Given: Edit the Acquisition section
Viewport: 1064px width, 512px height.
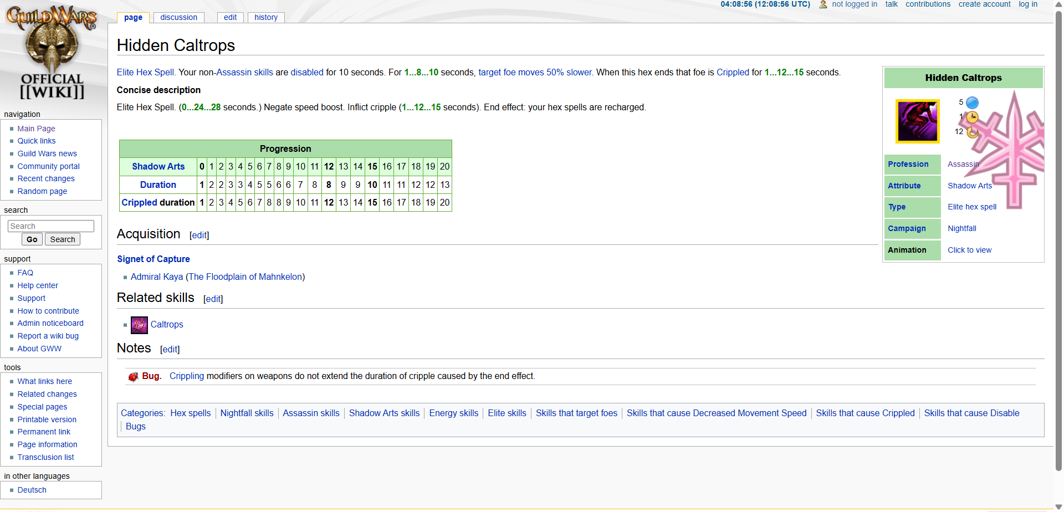Looking at the screenshot, I should [199, 235].
